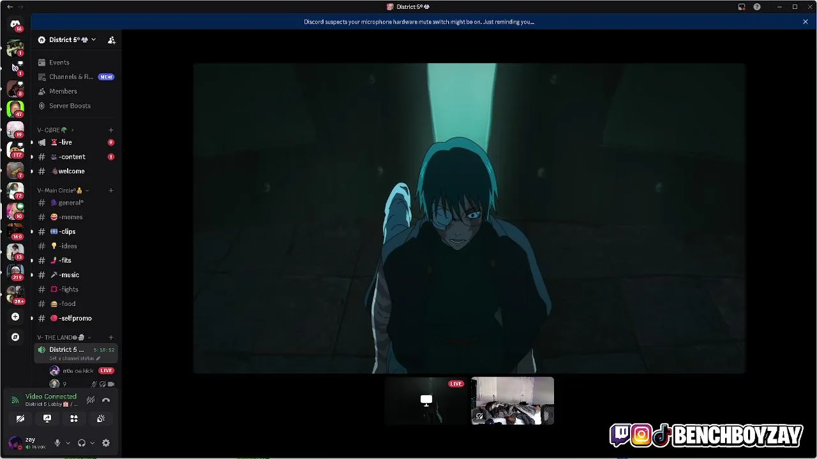Open the -live announcement channel
The image size is (817, 459).
click(75, 142)
